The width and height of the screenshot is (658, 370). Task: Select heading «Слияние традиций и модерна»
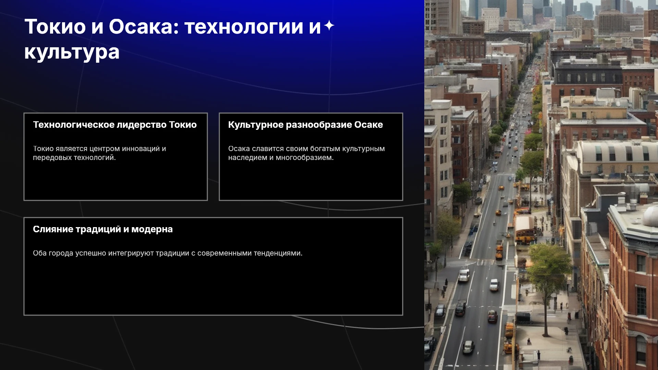tap(103, 229)
